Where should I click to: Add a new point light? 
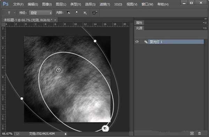pyautogui.click(x=77, y=12)
